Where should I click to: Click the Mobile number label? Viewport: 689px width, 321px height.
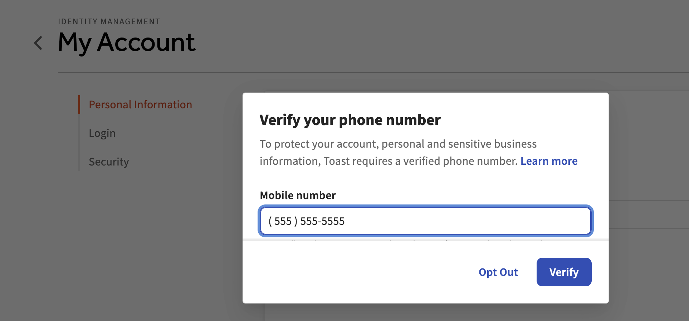[x=298, y=195]
